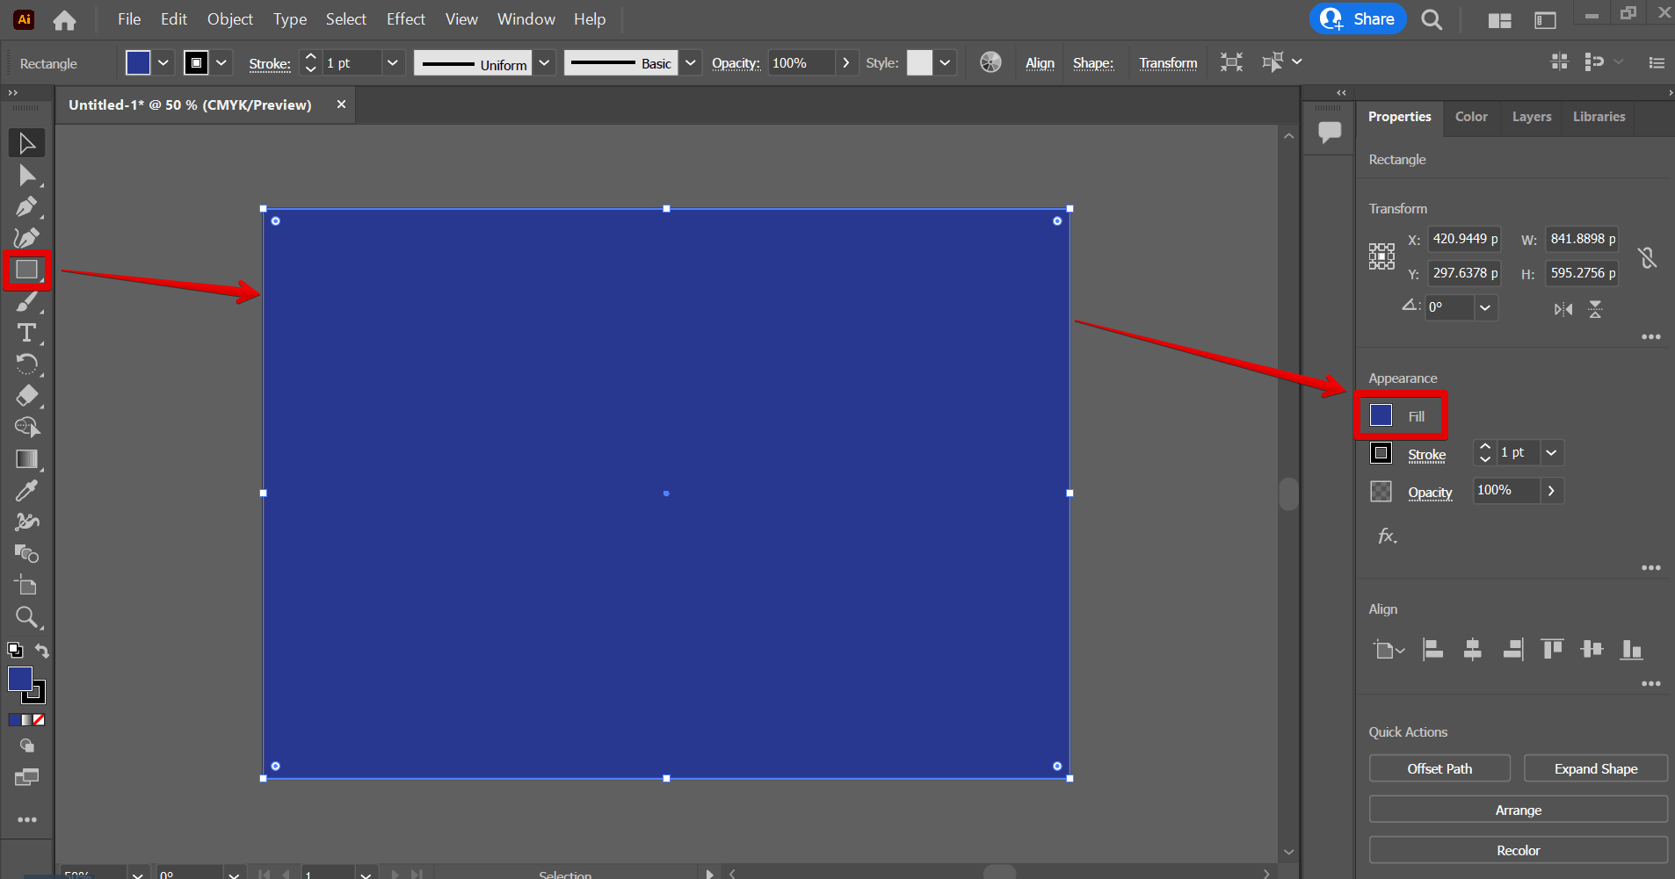The image size is (1675, 879).
Task: Select the Zoom tool
Action: tap(27, 617)
